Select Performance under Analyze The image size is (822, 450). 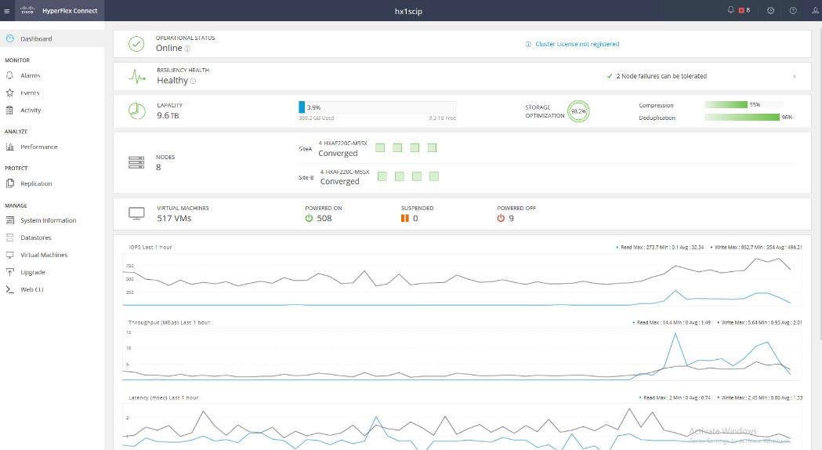click(38, 147)
